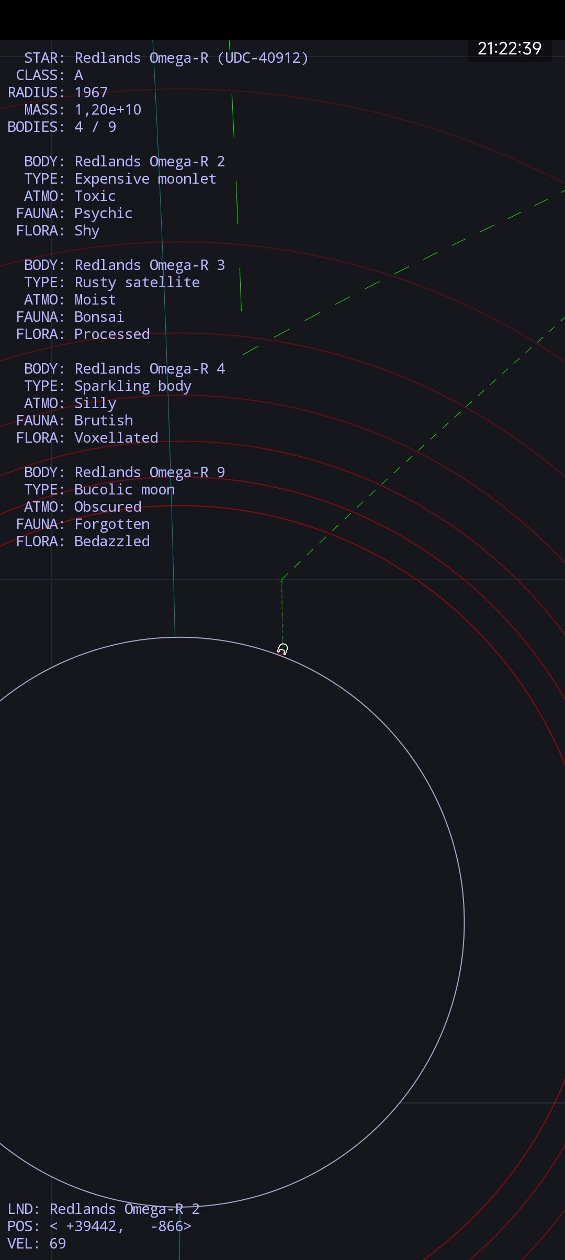Screen dimensions: 565x1260
Task: Click FLORA: Bedazzled line
Action: (83, 541)
